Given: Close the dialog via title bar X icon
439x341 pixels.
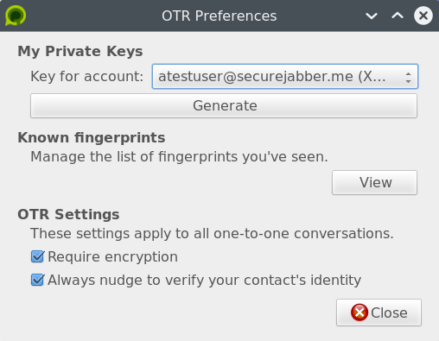Looking at the screenshot, I should tap(423, 16).
